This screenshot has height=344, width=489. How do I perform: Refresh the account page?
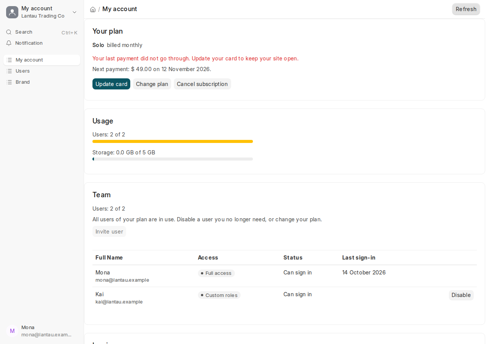(x=466, y=9)
